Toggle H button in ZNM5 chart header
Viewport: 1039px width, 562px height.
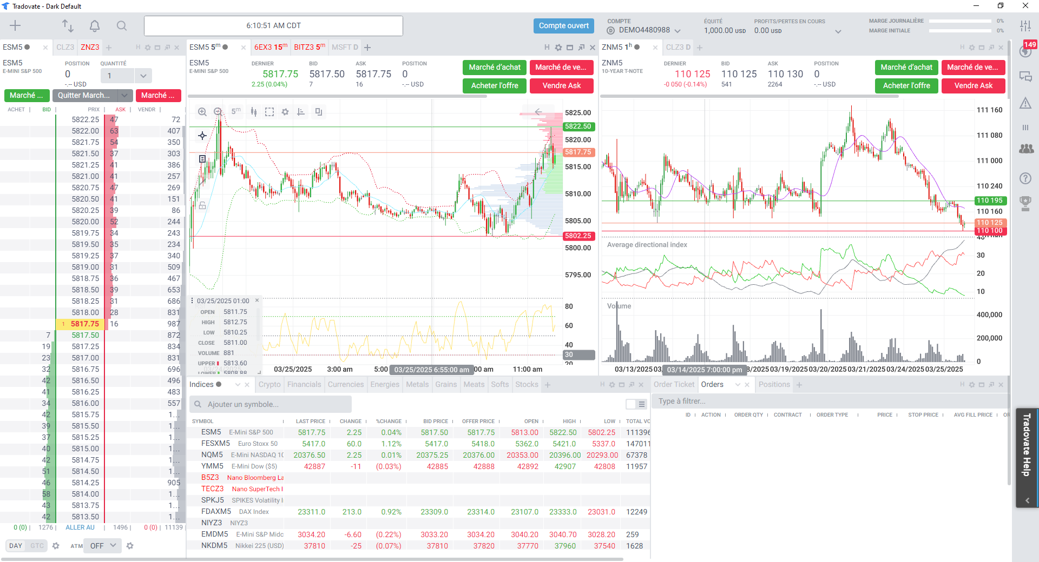point(962,48)
